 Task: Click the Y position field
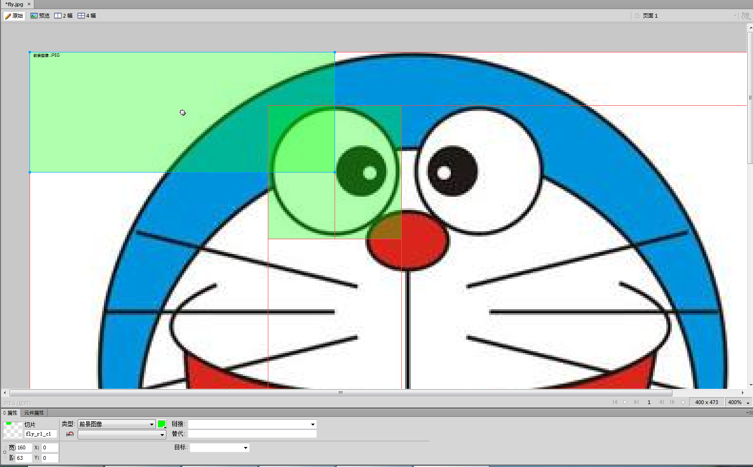(50, 458)
